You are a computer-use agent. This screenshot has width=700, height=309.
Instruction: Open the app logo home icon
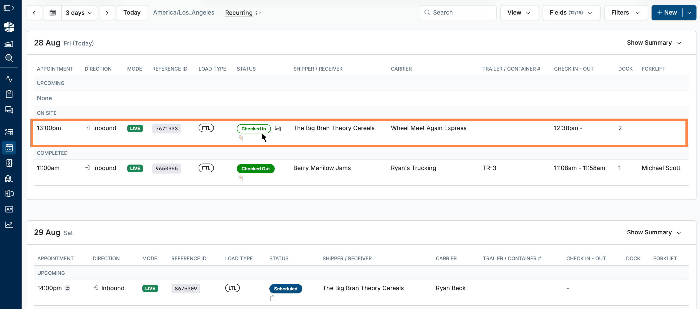pos(9,27)
